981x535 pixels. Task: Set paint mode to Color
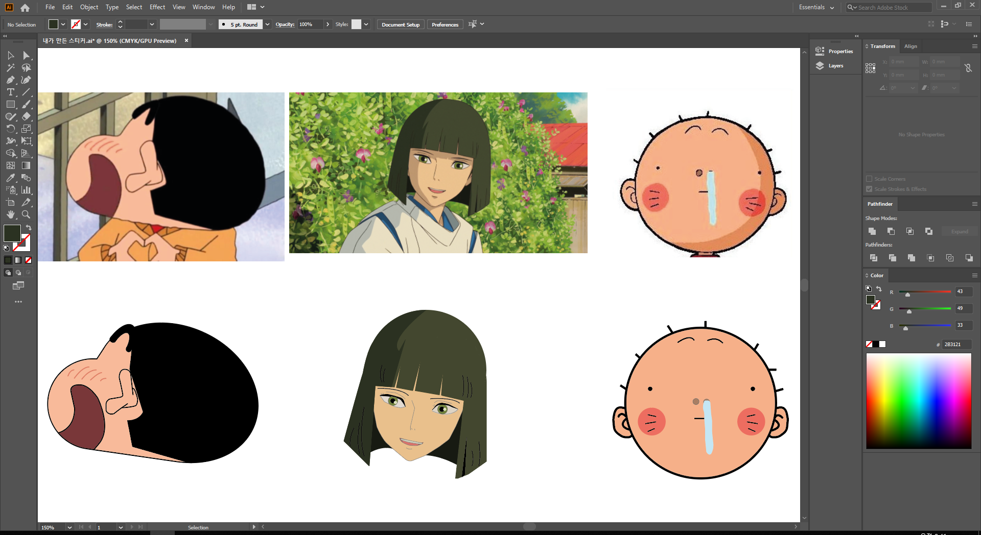[x=8, y=260]
